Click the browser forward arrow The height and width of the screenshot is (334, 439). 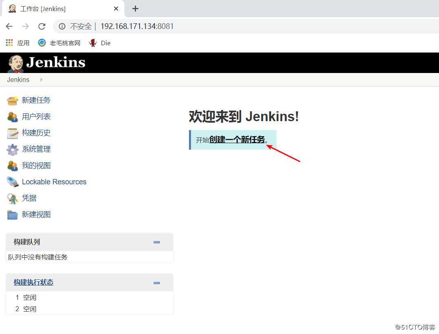click(x=26, y=27)
